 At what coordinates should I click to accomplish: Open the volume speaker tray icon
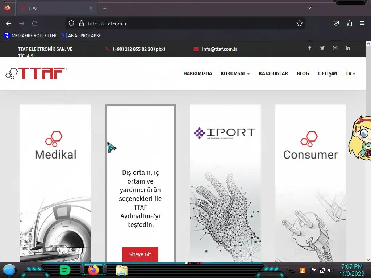[330, 270]
